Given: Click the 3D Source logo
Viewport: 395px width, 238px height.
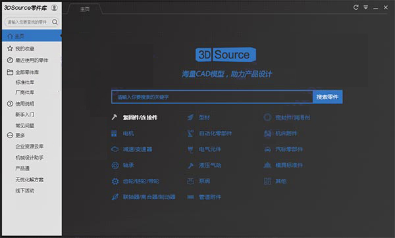Looking at the screenshot, I should click(226, 55).
